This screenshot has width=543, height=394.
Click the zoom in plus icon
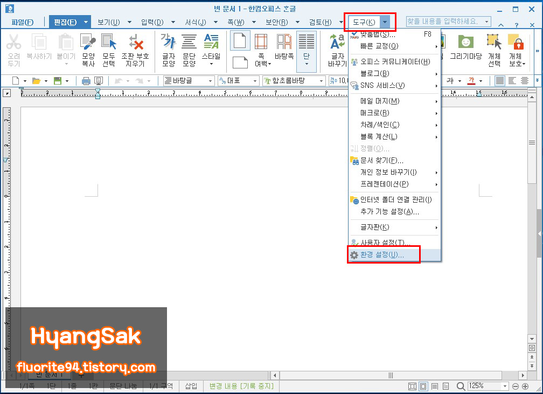click(525, 386)
